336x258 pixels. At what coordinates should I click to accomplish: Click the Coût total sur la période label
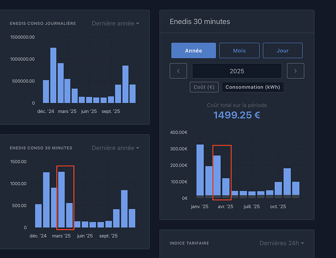click(237, 105)
